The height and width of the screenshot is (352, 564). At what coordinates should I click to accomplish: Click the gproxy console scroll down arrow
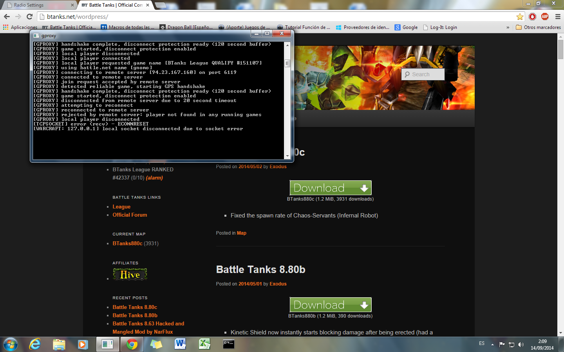(287, 156)
